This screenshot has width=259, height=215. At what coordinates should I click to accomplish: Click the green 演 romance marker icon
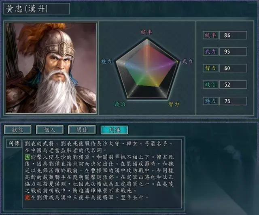(x=28, y=157)
